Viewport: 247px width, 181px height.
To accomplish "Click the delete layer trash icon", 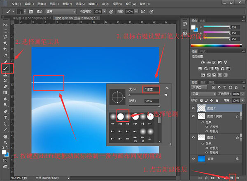I will coord(238,178).
